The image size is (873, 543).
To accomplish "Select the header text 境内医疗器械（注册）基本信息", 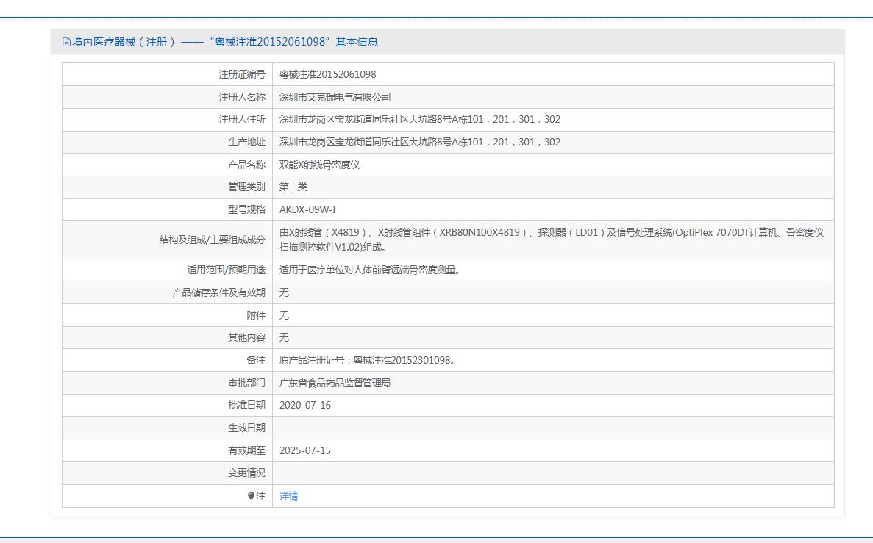I will (225, 42).
